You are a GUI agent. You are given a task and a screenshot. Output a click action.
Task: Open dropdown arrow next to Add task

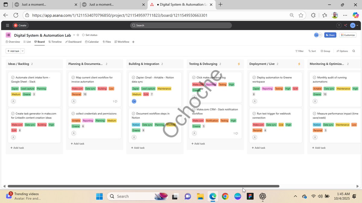click(23, 51)
